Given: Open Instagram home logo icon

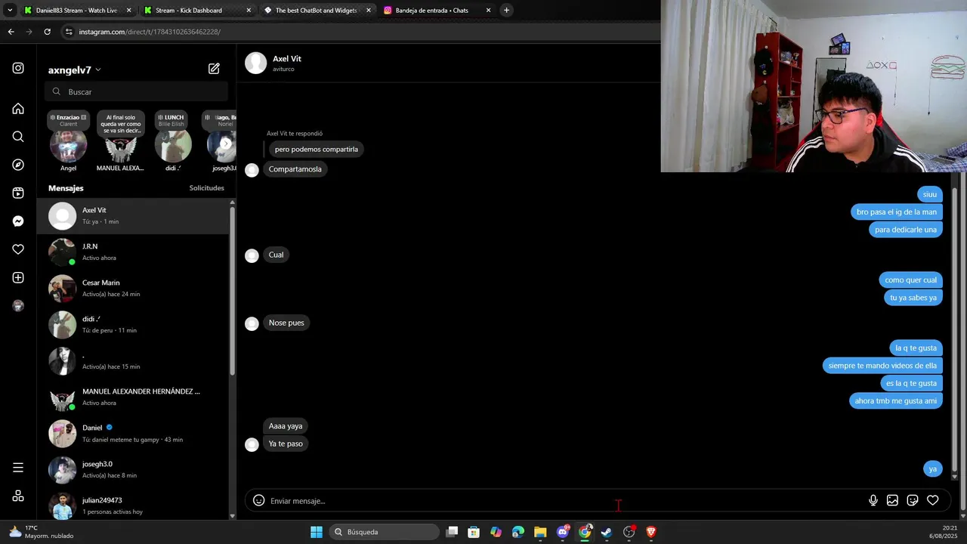Looking at the screenshot, I should 18,68.
